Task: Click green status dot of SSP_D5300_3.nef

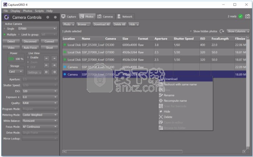Action: pos(65,45)
